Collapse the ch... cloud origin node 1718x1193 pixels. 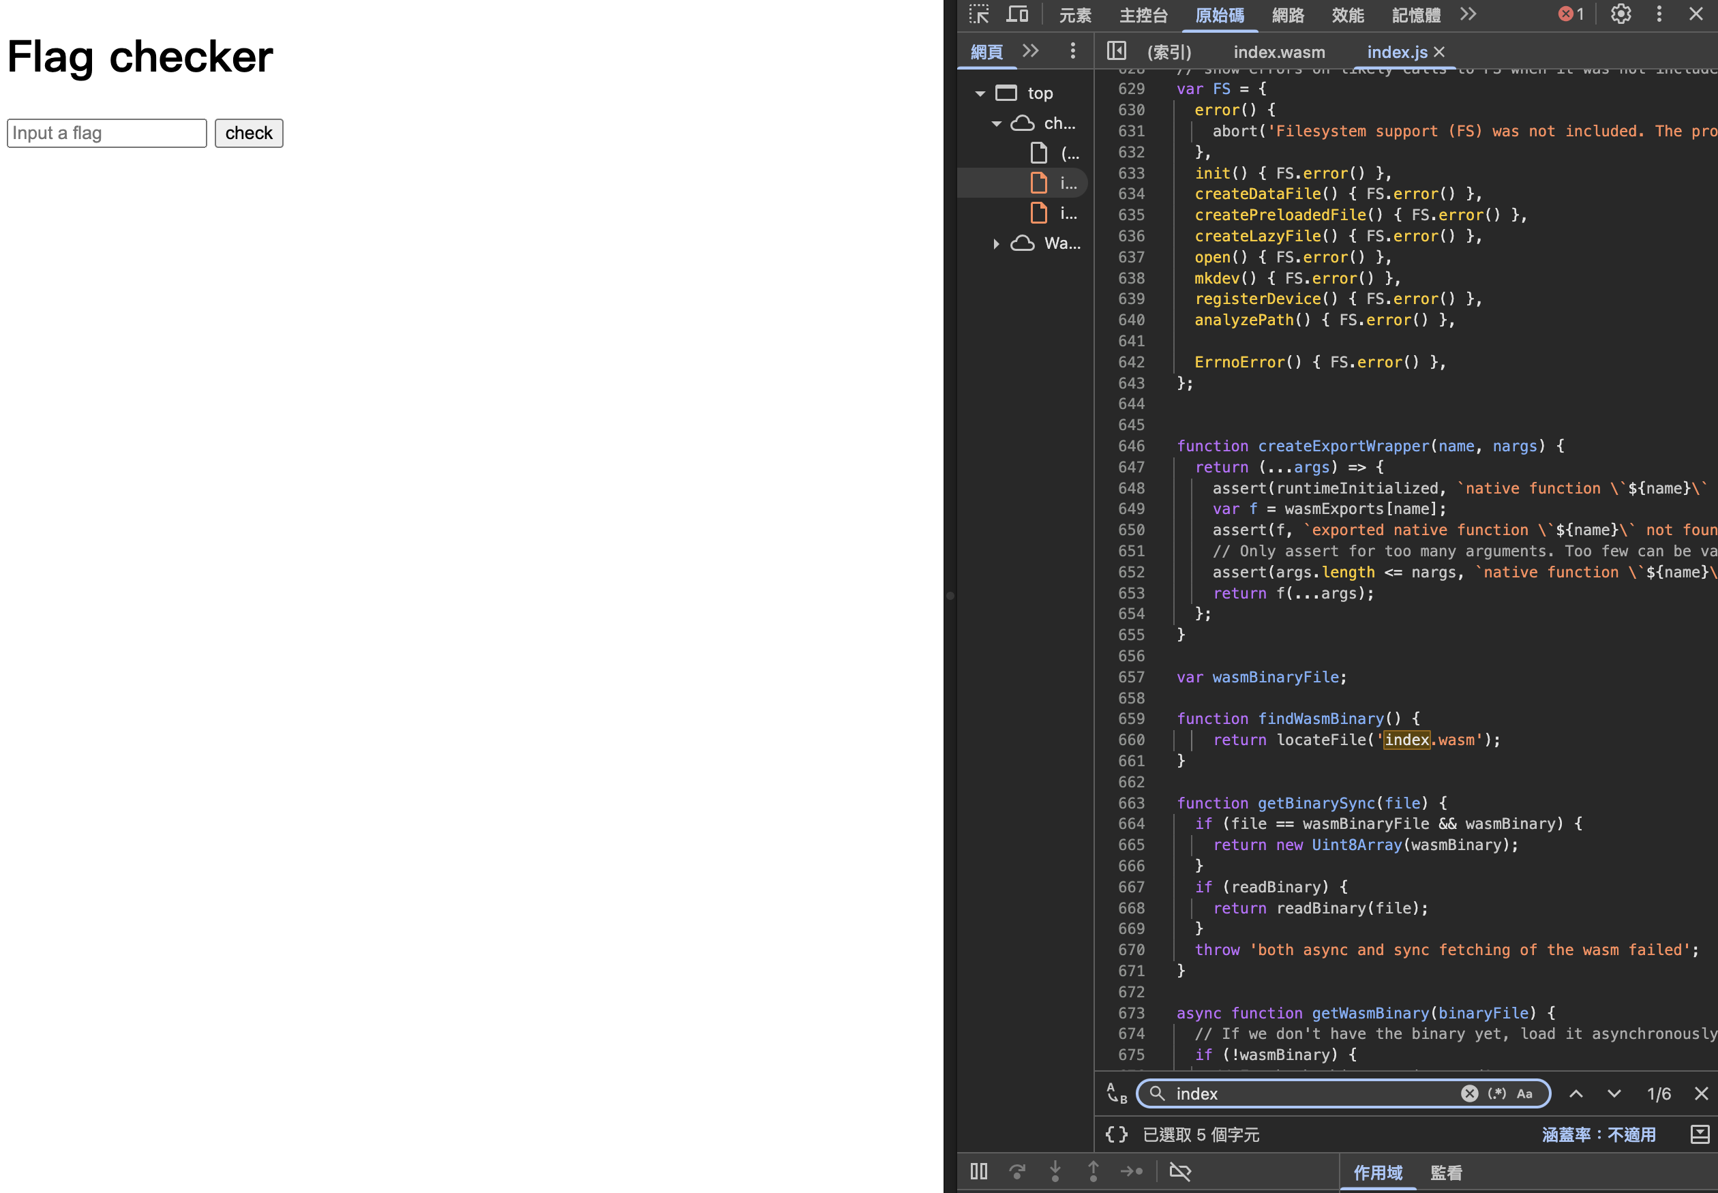[996, 123]
